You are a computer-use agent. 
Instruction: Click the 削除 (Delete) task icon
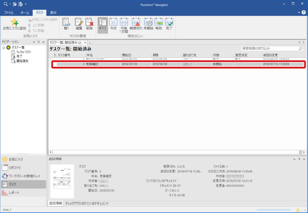pos(89,24)
